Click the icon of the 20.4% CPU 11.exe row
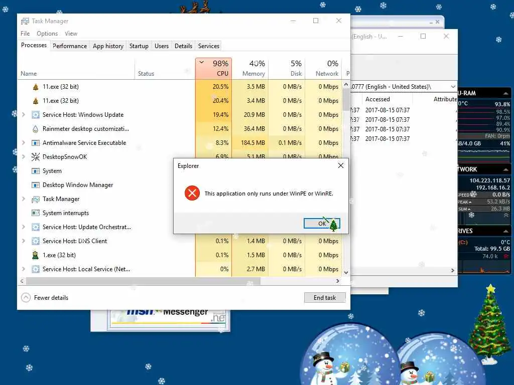514x385 pixels. tap(36, 101)
